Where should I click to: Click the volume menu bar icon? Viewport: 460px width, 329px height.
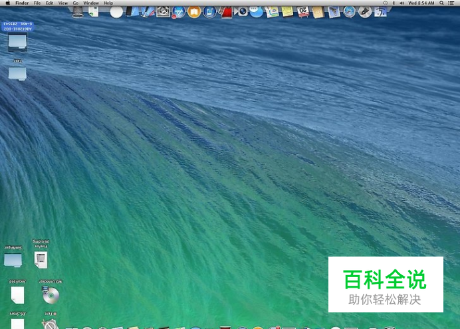tap(402, 3)
